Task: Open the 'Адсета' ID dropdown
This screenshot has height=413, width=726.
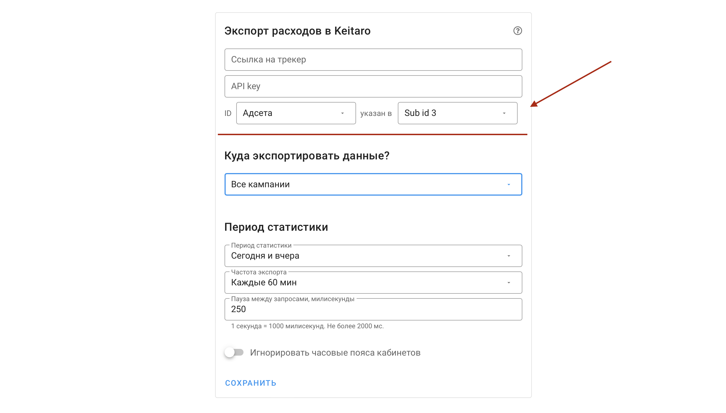Action: (296, 113)
